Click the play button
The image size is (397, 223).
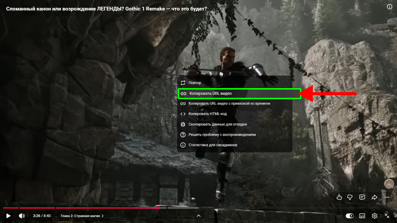(8, 216)
